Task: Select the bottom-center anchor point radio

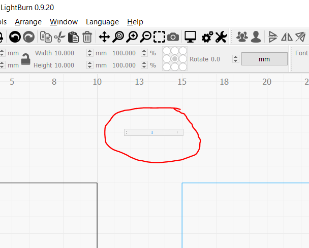Action: click(x=175, y=67)
